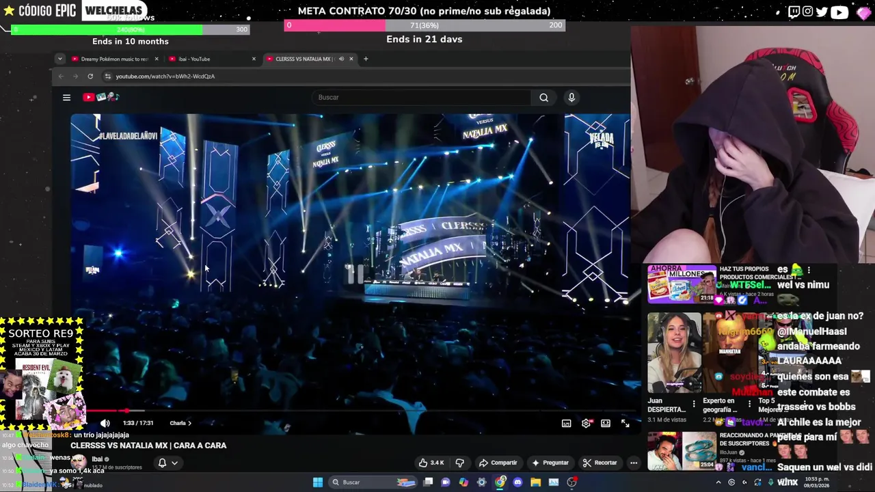Start voice search with the microphone icon

(x=571, y=98)
